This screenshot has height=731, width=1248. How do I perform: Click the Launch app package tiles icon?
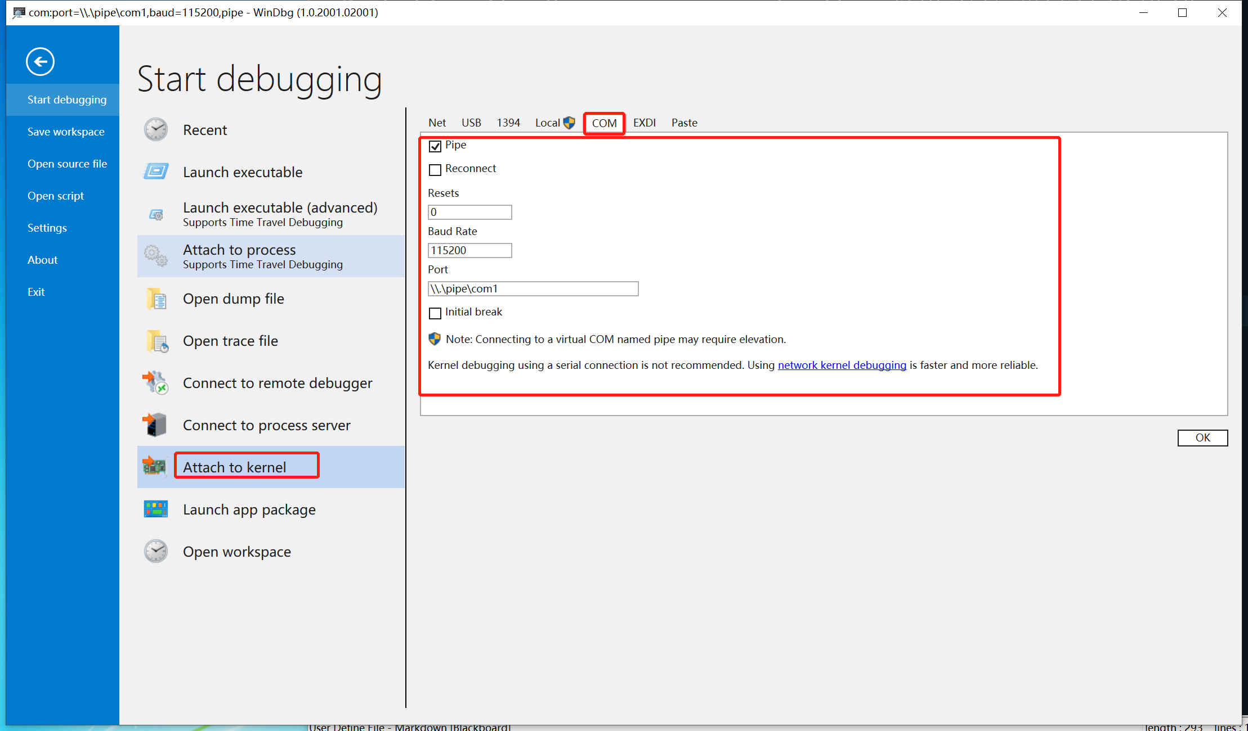pos(156,509)
